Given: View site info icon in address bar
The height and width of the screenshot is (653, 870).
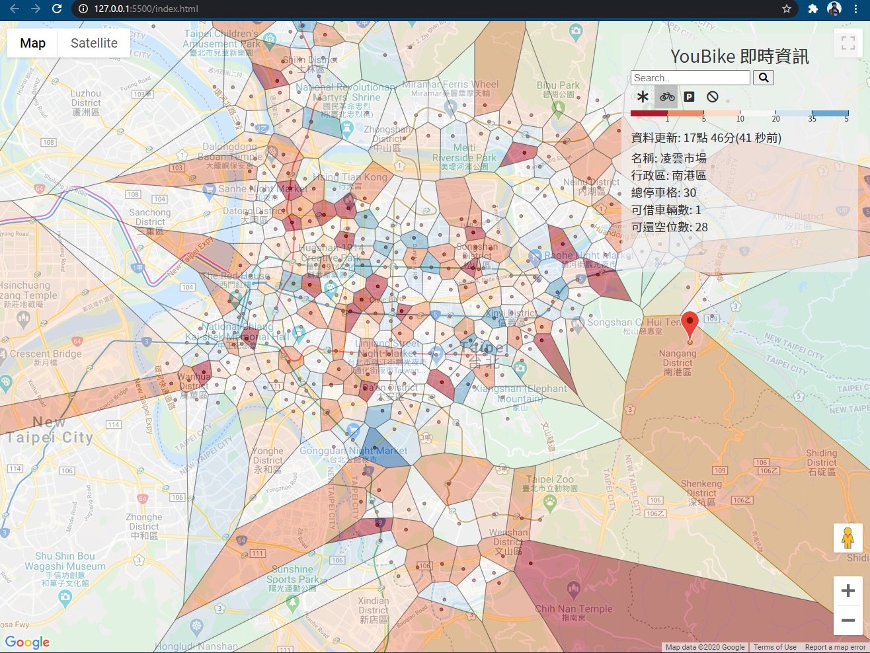Looking at the screenshot, I should click(x=83, y=9).
